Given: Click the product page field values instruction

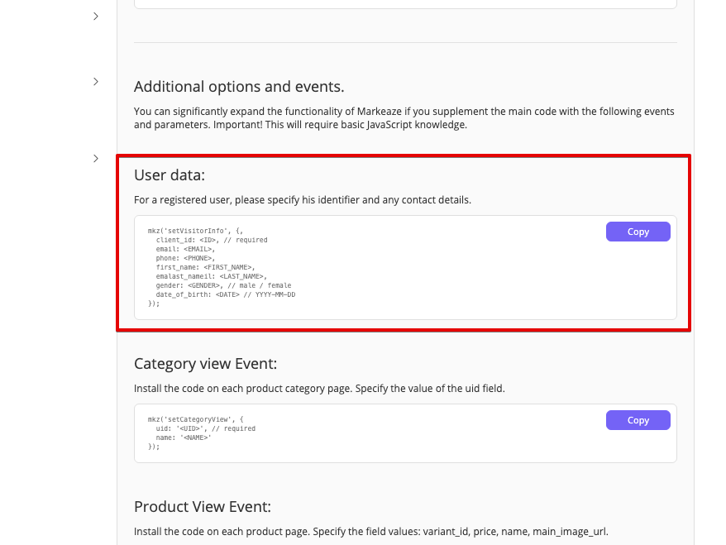Looking at the screenshot, I should [x=371, y=531].
